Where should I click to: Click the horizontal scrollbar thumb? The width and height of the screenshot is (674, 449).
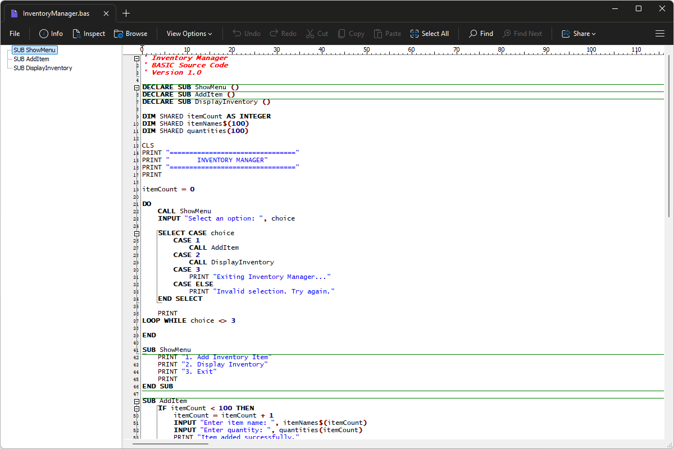170,444
